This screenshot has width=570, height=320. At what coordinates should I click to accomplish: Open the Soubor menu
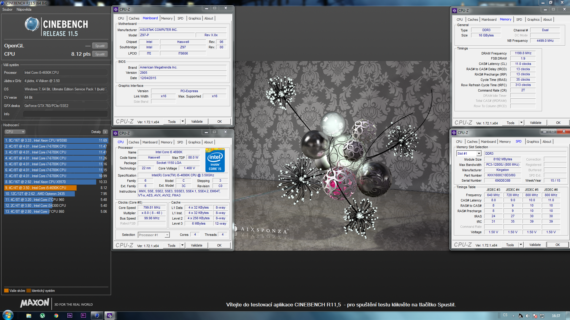pyautogui.click(x=7, y=9)
